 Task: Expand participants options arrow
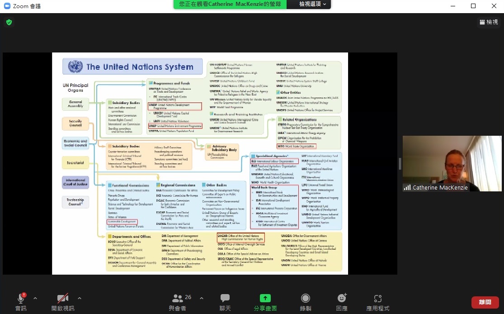pyautogui.click(x=202, y=298)
